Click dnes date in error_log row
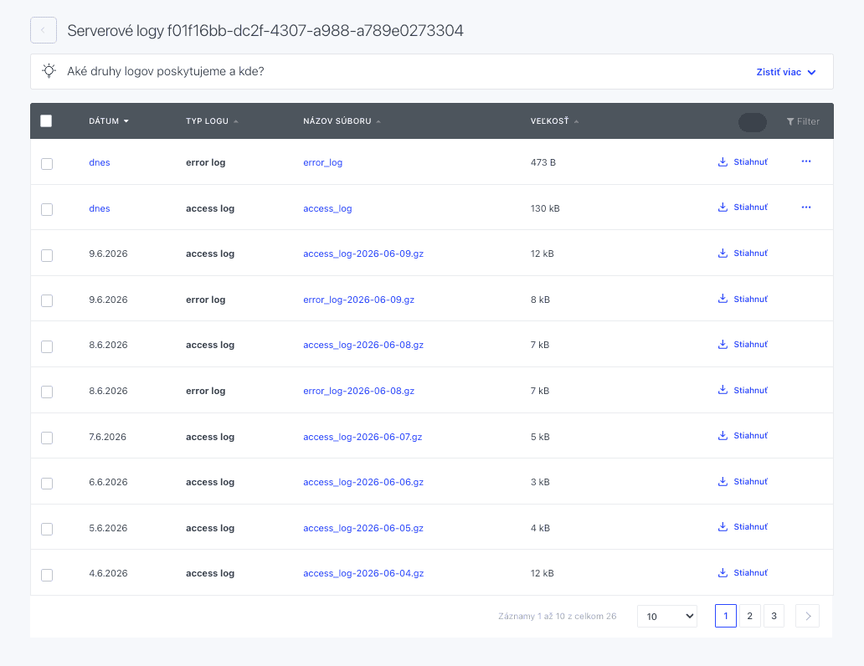Viewport: 864px width, 666px height. pos(99,162)
